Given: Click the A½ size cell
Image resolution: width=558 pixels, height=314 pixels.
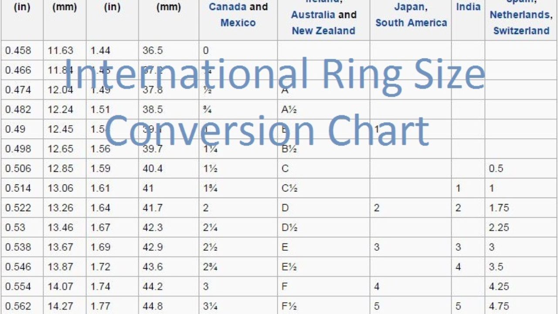Looking at the screenshot, I should coord(323,109).
